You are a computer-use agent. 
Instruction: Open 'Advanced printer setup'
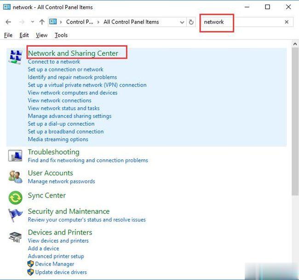pos(56,257)
